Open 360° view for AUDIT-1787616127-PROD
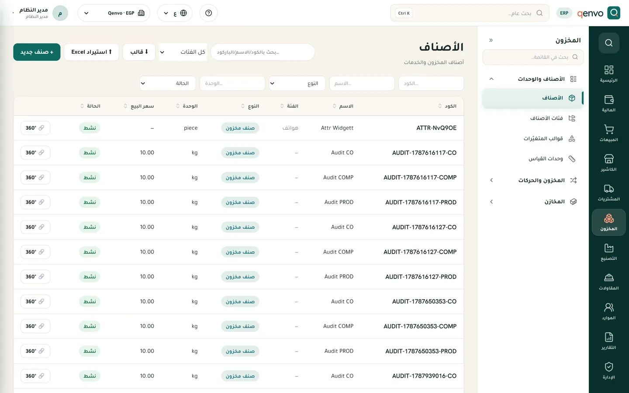Screen dimensions: 629x393 tap(35, 277)
